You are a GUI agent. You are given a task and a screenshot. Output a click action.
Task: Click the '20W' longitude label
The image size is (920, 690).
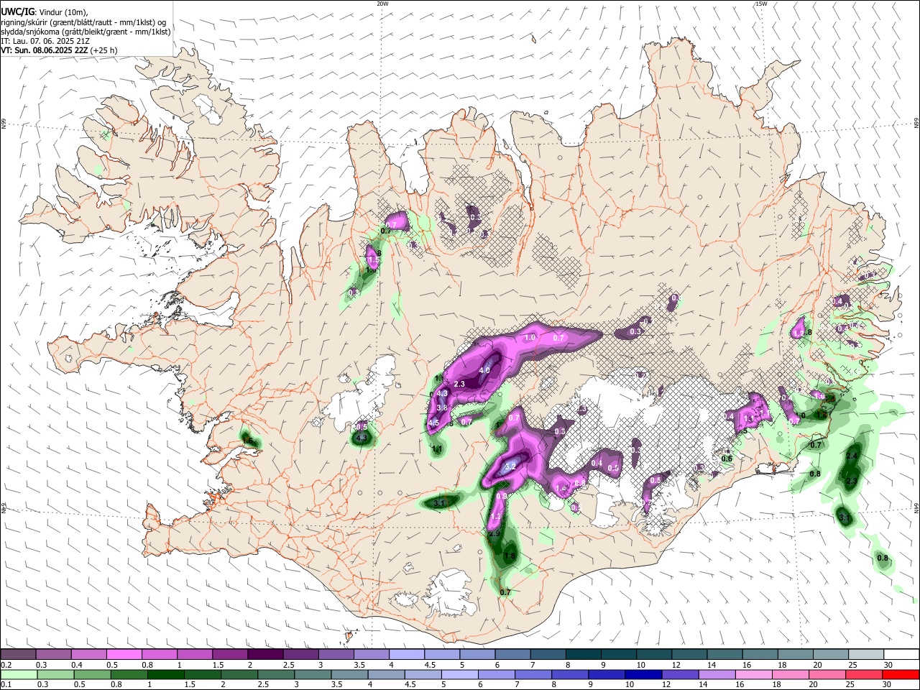382,4
